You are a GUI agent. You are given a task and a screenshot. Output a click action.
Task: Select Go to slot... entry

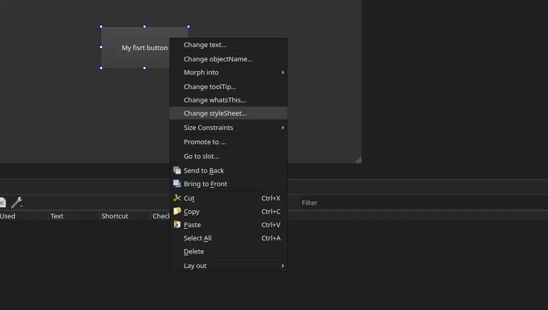click(x=228, y=157)
